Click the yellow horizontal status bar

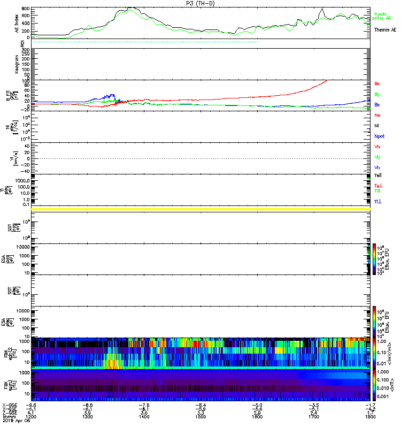200,209
